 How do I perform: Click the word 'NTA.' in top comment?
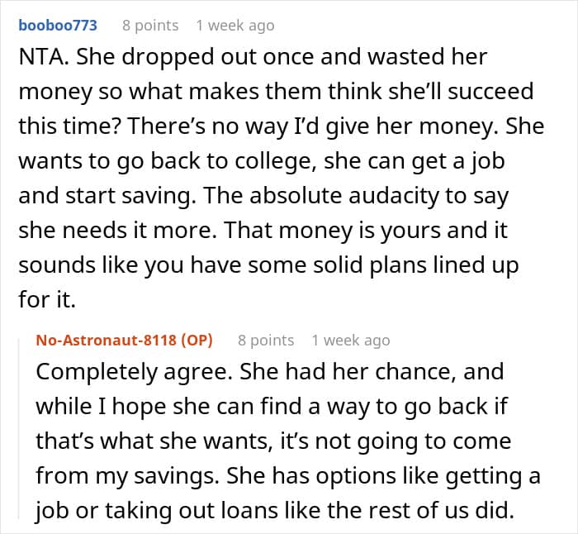[44, 57]
